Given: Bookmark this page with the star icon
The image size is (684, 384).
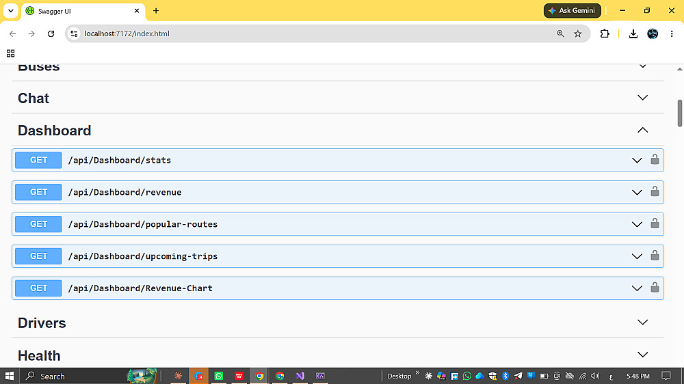Looking at the screenshot, I should (x=577, y=33).
